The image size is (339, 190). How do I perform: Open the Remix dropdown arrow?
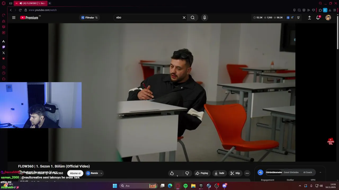101,173
